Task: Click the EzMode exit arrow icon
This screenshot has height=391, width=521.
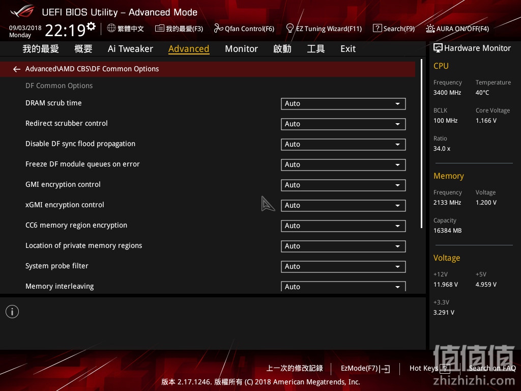Action: tap(385, 369)
